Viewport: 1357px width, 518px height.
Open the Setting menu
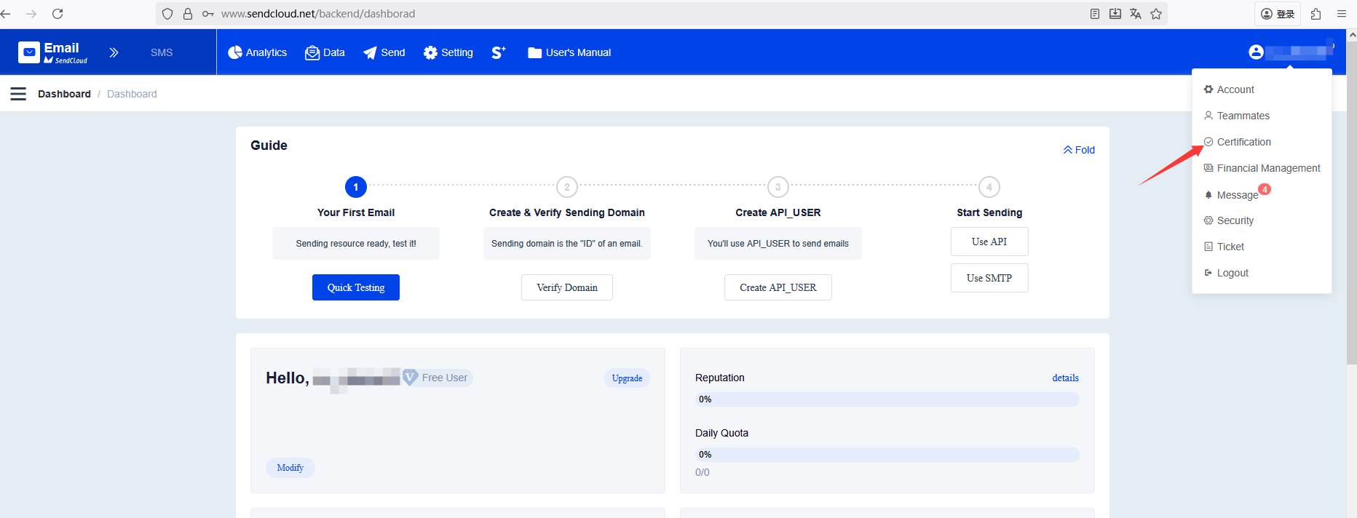pyautogui.click(x=448, y=52)
